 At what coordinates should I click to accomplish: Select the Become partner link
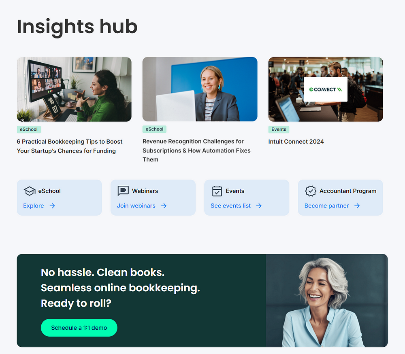coord(326,206)
